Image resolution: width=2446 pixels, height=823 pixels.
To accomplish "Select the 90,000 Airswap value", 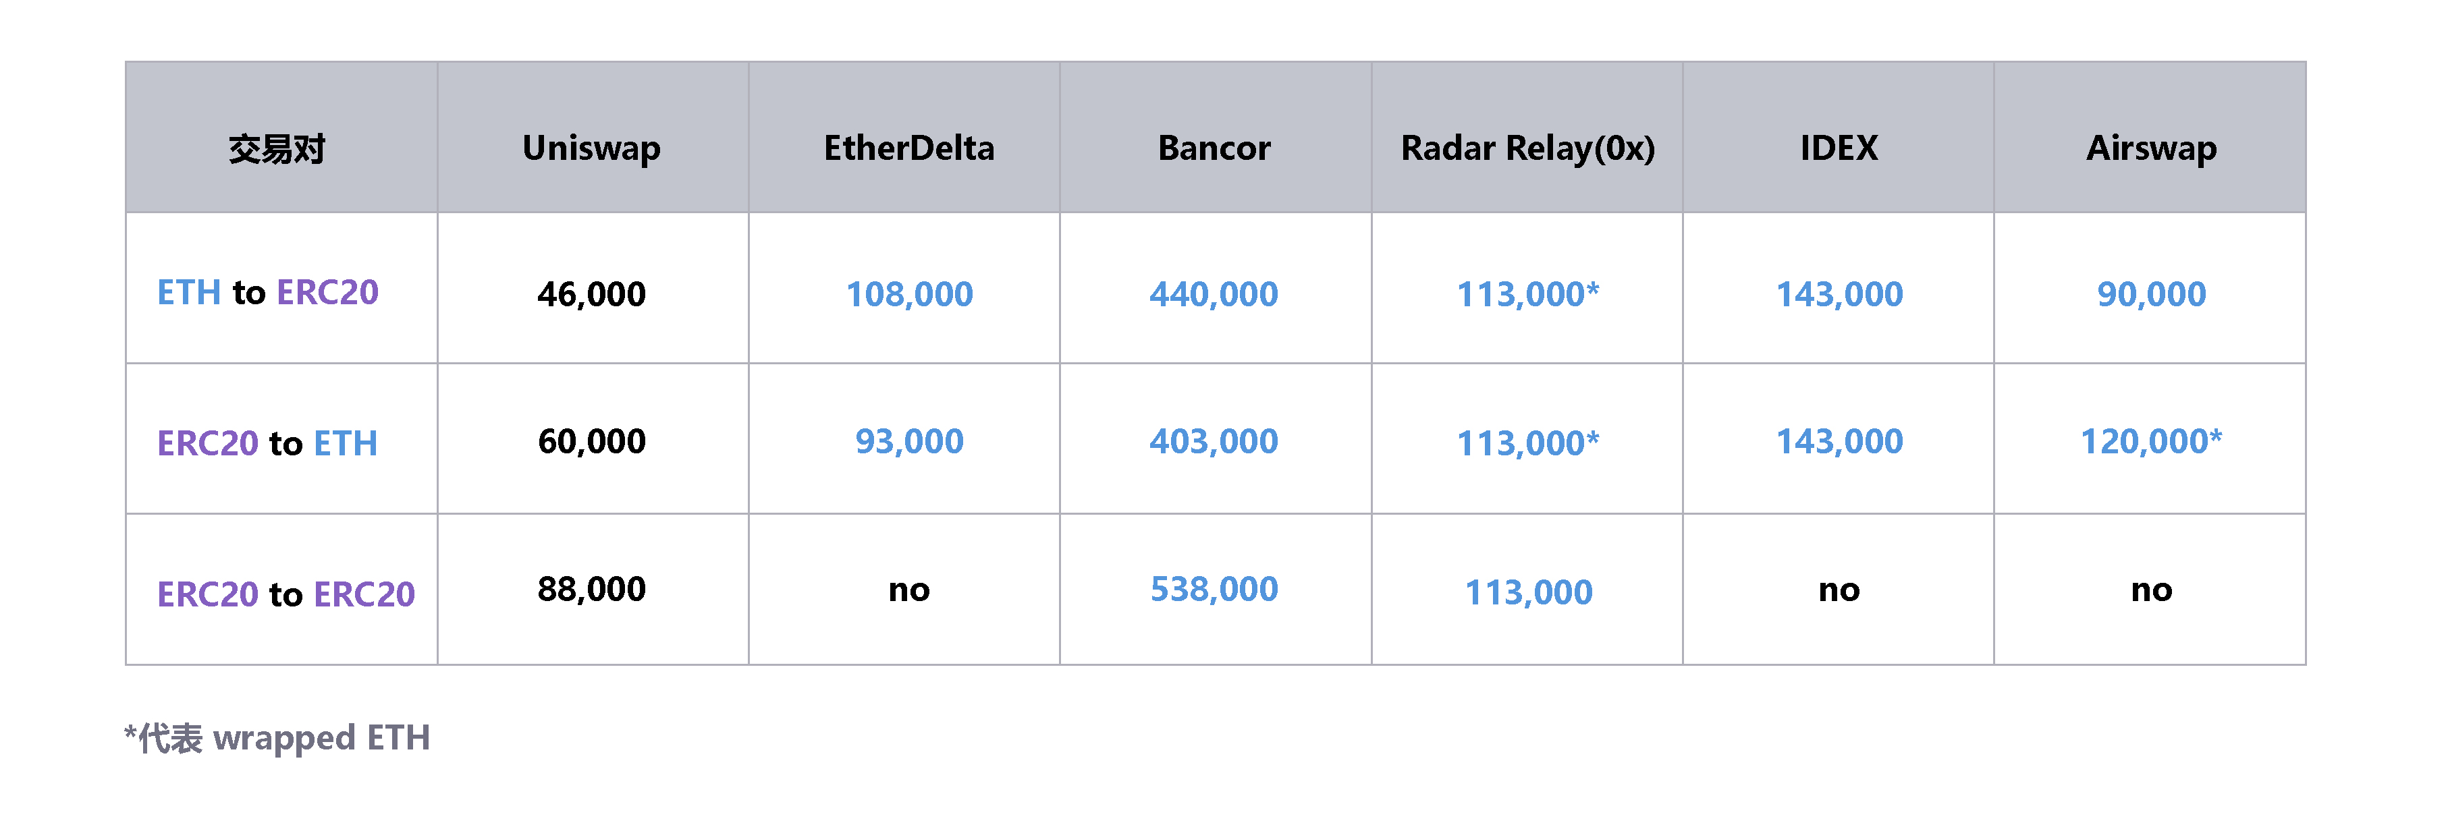I will pos(2150,294).
